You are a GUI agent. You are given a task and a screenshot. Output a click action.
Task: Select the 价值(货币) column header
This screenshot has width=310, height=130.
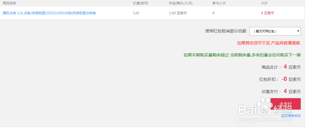click(x=140, y=3)
